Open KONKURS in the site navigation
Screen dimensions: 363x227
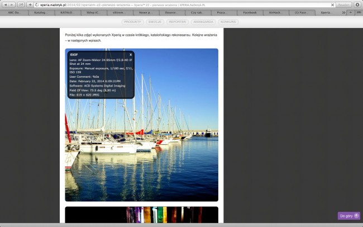point(228,22)
